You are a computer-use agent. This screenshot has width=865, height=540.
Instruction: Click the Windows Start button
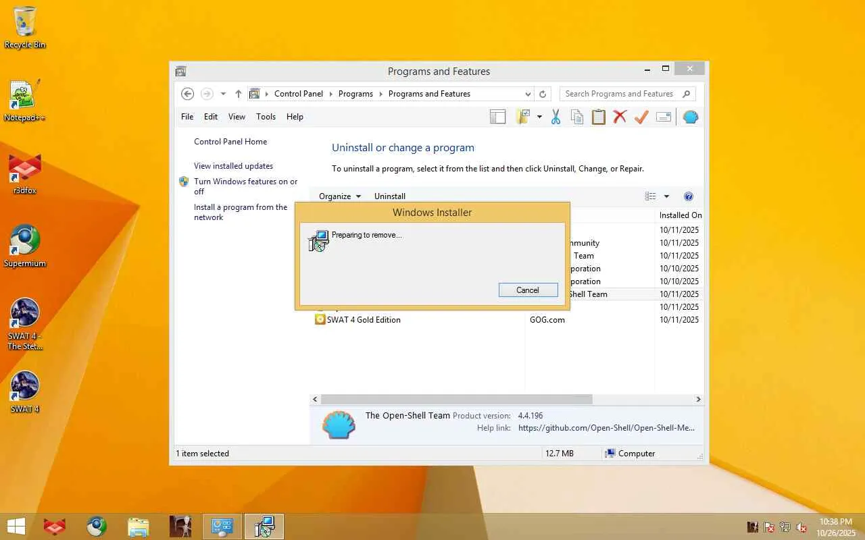[16, 526]
